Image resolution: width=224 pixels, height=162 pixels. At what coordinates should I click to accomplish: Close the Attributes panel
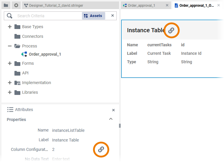(x=113, y=110)
